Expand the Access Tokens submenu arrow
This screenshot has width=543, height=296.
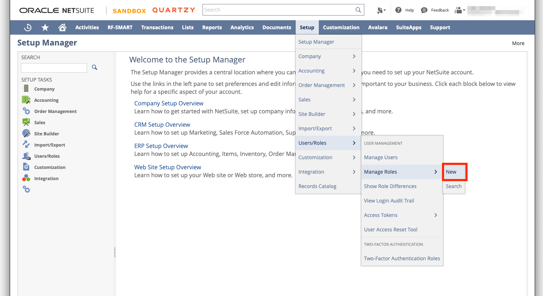(x=436, y=215)
